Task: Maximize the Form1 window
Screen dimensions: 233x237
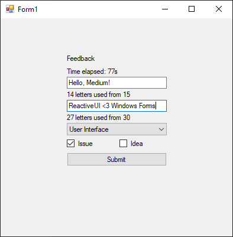Action: tap(192, 9)
